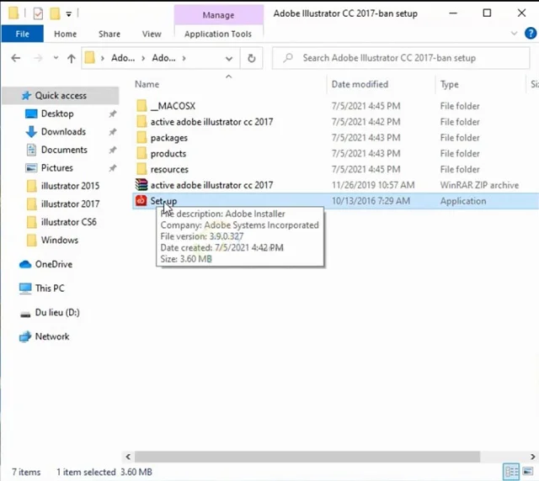Open illustrator 2015 pinned folder
Screen dimensions: 539x481
pos(70,186)
